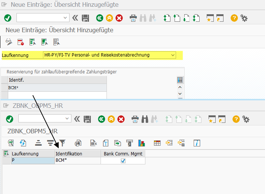The height and width of the screenshot is (194, 265).
Task: Expand the lower window command field dropdown
Action: (67, 119)
